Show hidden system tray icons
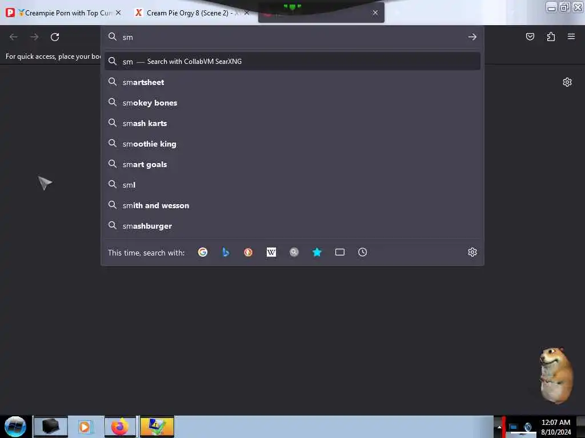Image resolution: width=585 pixels, height=438 pixels. [499, 427]
